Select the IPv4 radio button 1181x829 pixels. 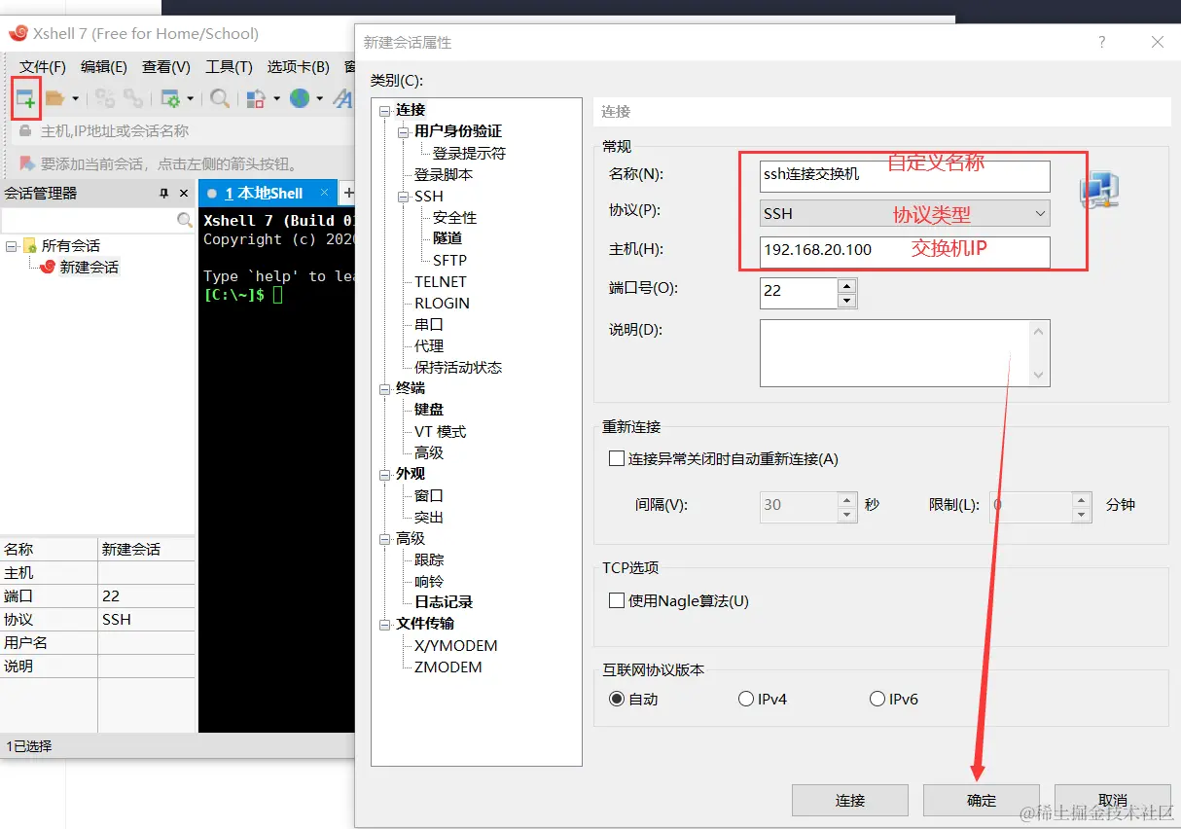click(746, 699)
